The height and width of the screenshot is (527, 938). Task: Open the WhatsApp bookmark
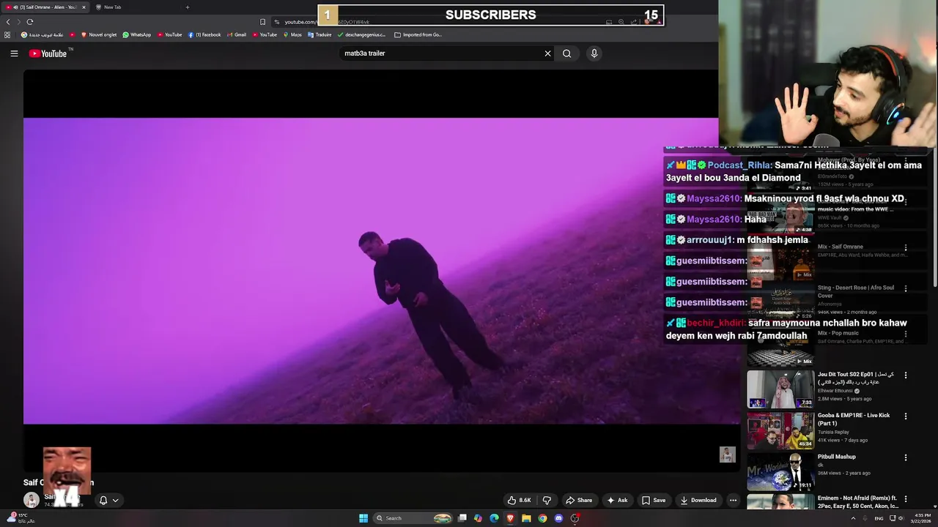point(137,34)
